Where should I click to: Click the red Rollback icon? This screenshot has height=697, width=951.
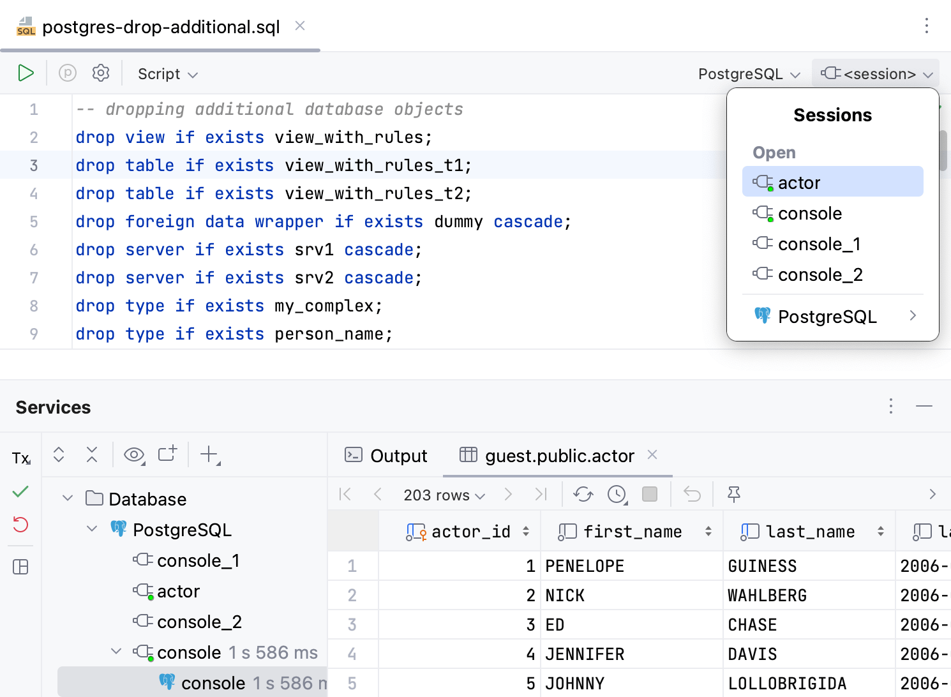coord(20,525)
